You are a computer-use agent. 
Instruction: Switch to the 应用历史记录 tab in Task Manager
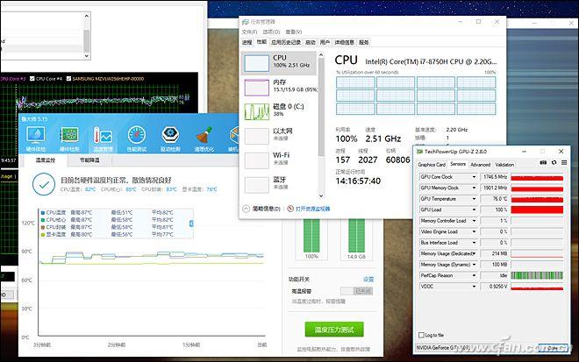(x=286, y=42)
